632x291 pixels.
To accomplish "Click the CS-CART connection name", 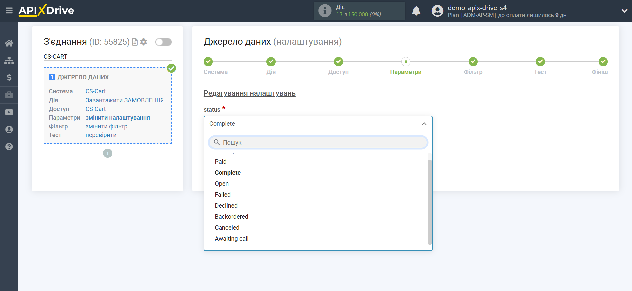I will [55, 57].
